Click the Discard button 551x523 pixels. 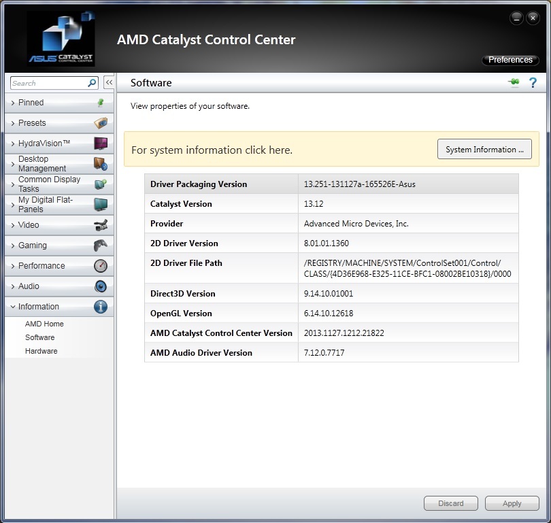451,503
